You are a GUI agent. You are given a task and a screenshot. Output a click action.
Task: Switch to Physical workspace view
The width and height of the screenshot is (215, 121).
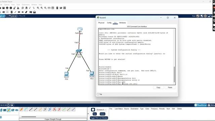click(11, 16)
